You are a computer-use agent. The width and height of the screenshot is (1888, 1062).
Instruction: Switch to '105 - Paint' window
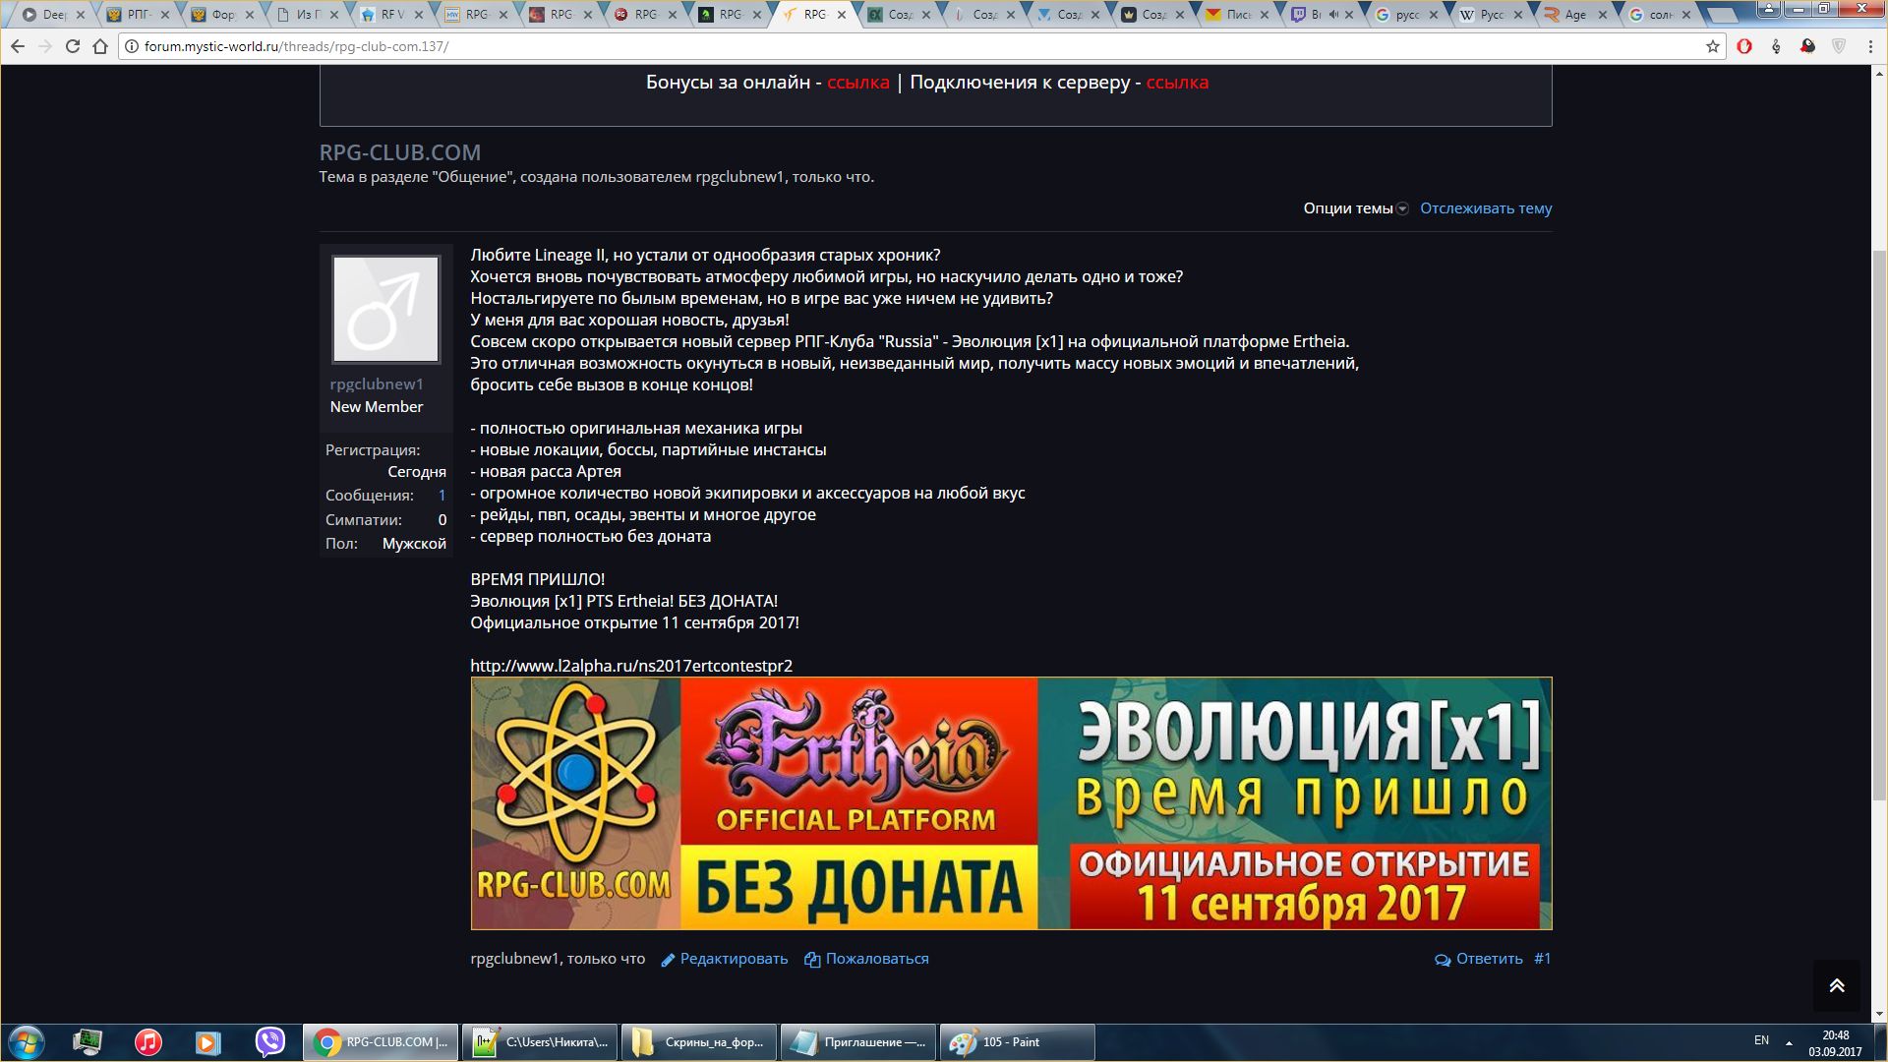pos(1018,1042)
